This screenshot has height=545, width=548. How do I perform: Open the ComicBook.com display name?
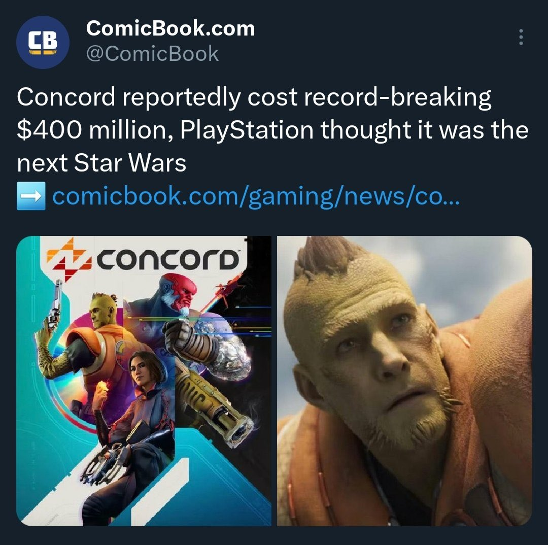click(x=170, y=28)
